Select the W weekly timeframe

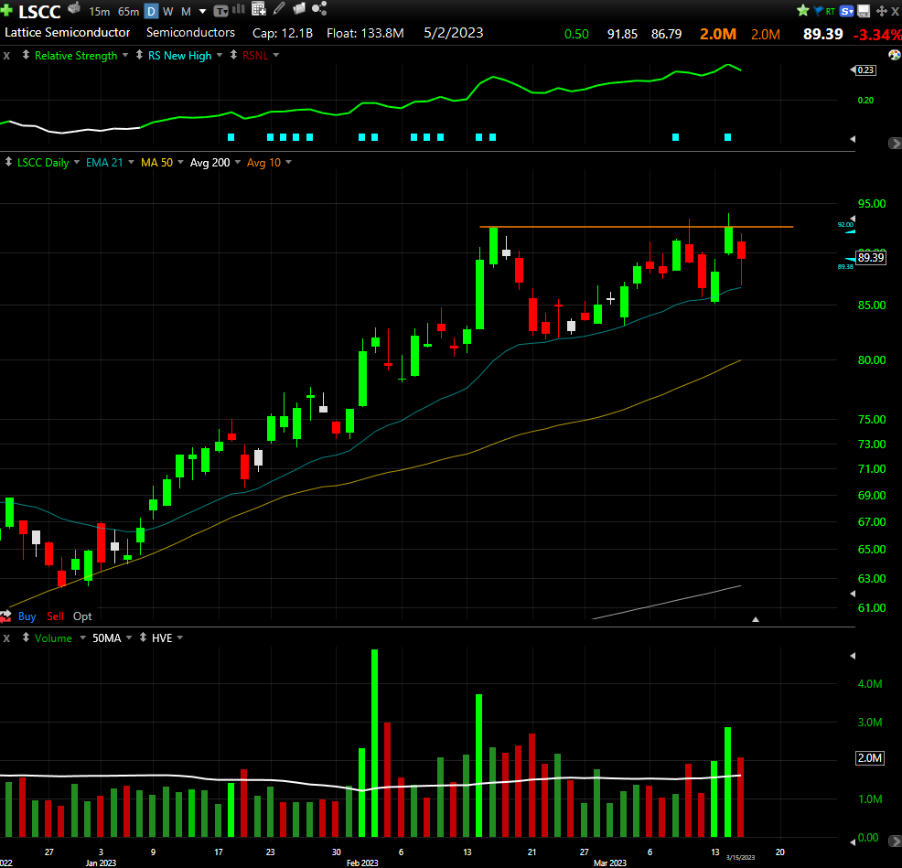click(x=168, y=12)
